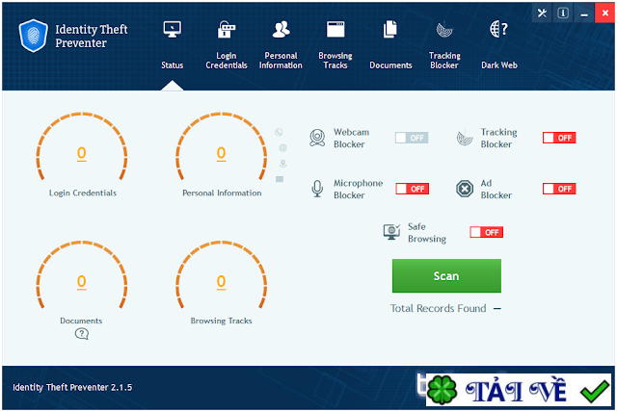Start the green Scan button
Image resolution: width=617 pixels, height=412 pixels.
point(446,275)
